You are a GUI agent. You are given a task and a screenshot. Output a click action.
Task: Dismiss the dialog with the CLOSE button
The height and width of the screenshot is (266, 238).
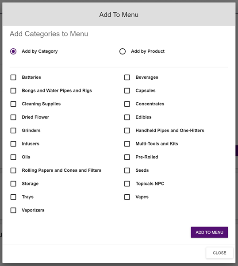coord(219,253)
